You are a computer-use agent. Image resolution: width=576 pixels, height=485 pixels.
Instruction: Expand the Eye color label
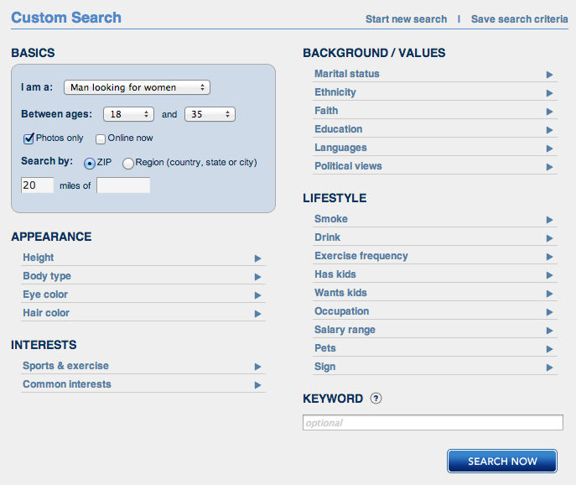point(45,295)
